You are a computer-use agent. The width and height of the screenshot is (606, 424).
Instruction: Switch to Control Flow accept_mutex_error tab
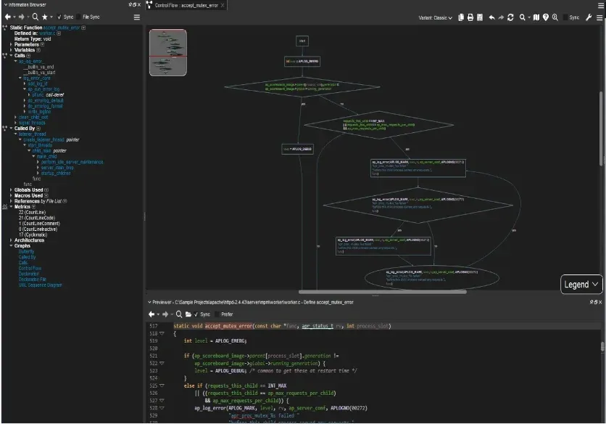(186, 5)
